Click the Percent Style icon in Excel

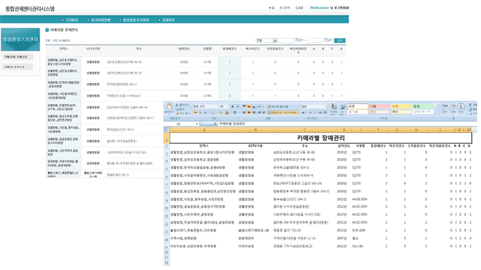[x=310, y=113]
